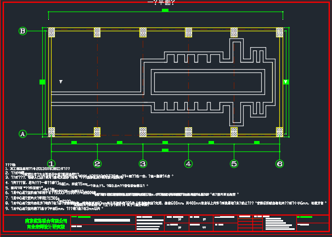
Task: Select dimension grip between axes 1 and 2
Action: coord(74,143)
